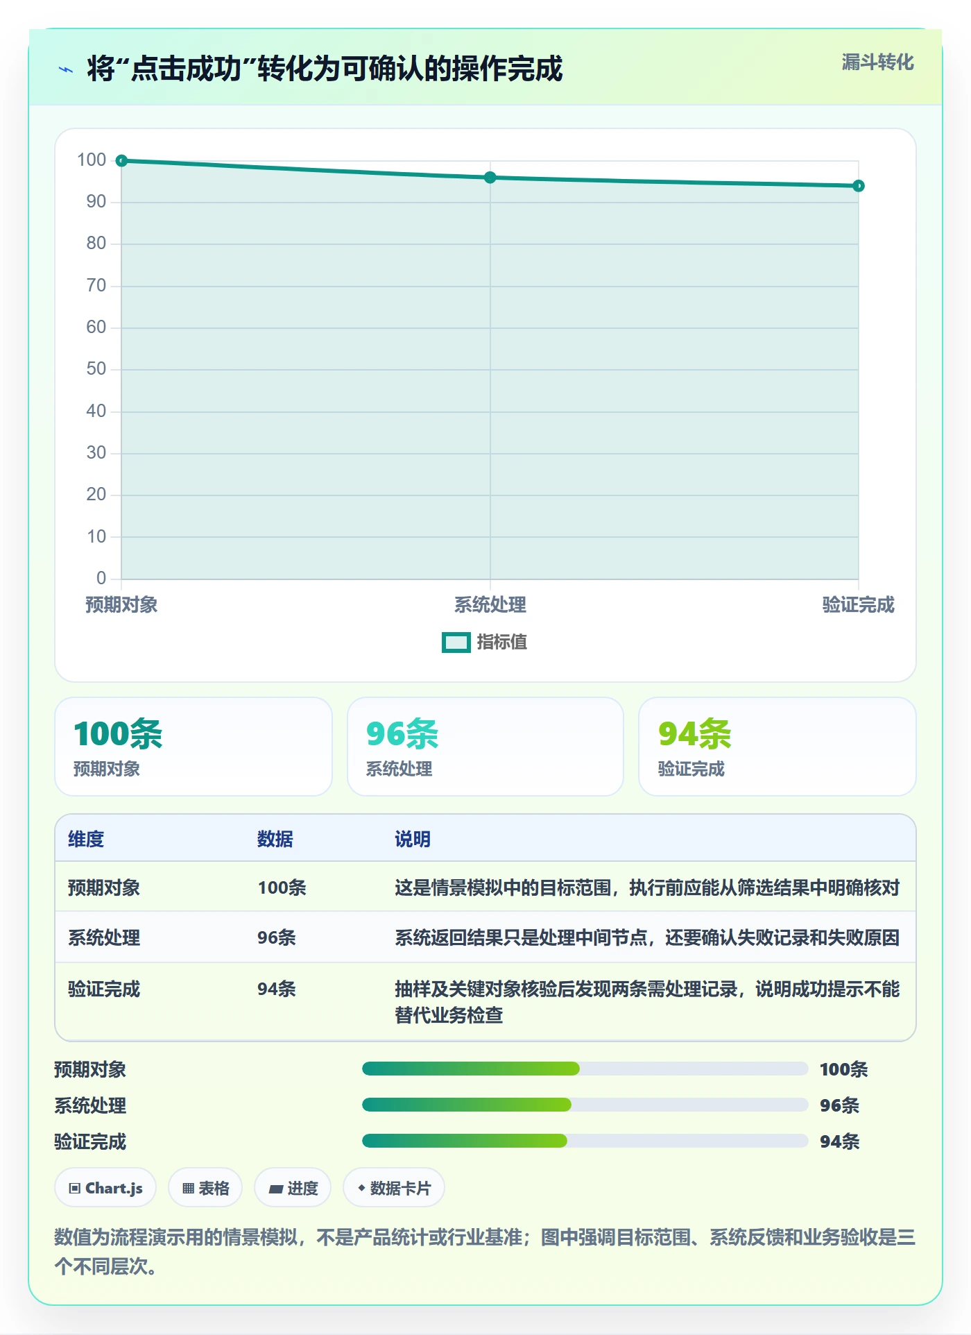Click the 100条 value beside the progress bar
This screenshot has height=1335, width=971.
coord(843,1069)
